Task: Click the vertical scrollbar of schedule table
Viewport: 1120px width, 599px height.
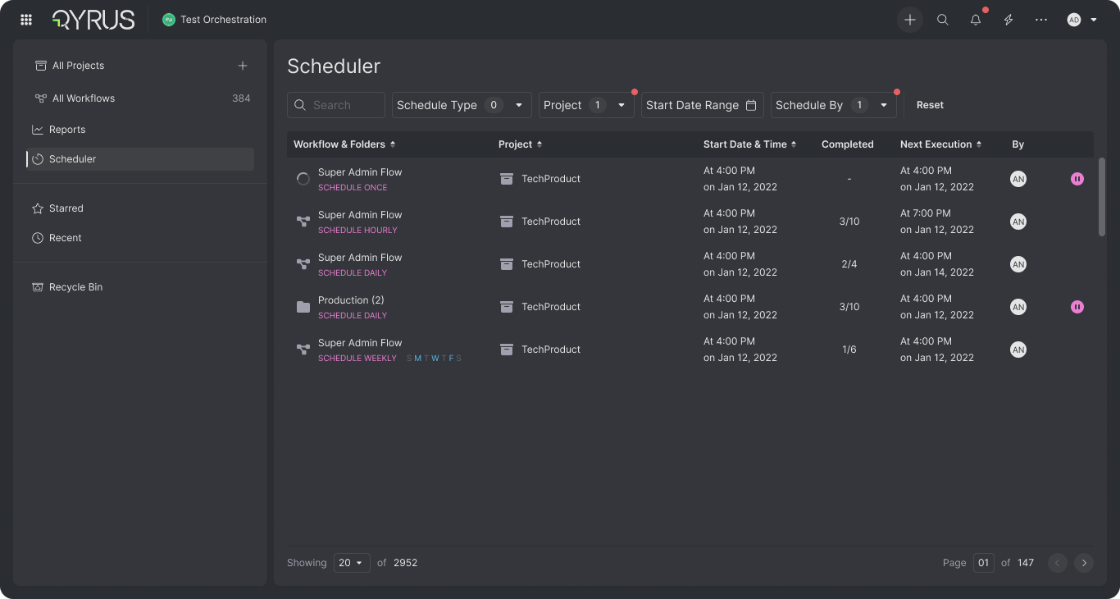Action: 1102,197
